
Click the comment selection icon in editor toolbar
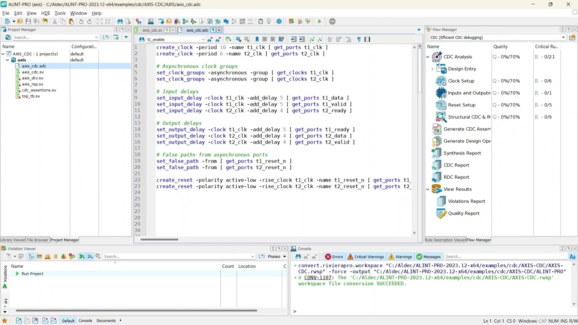pos(312,39)
